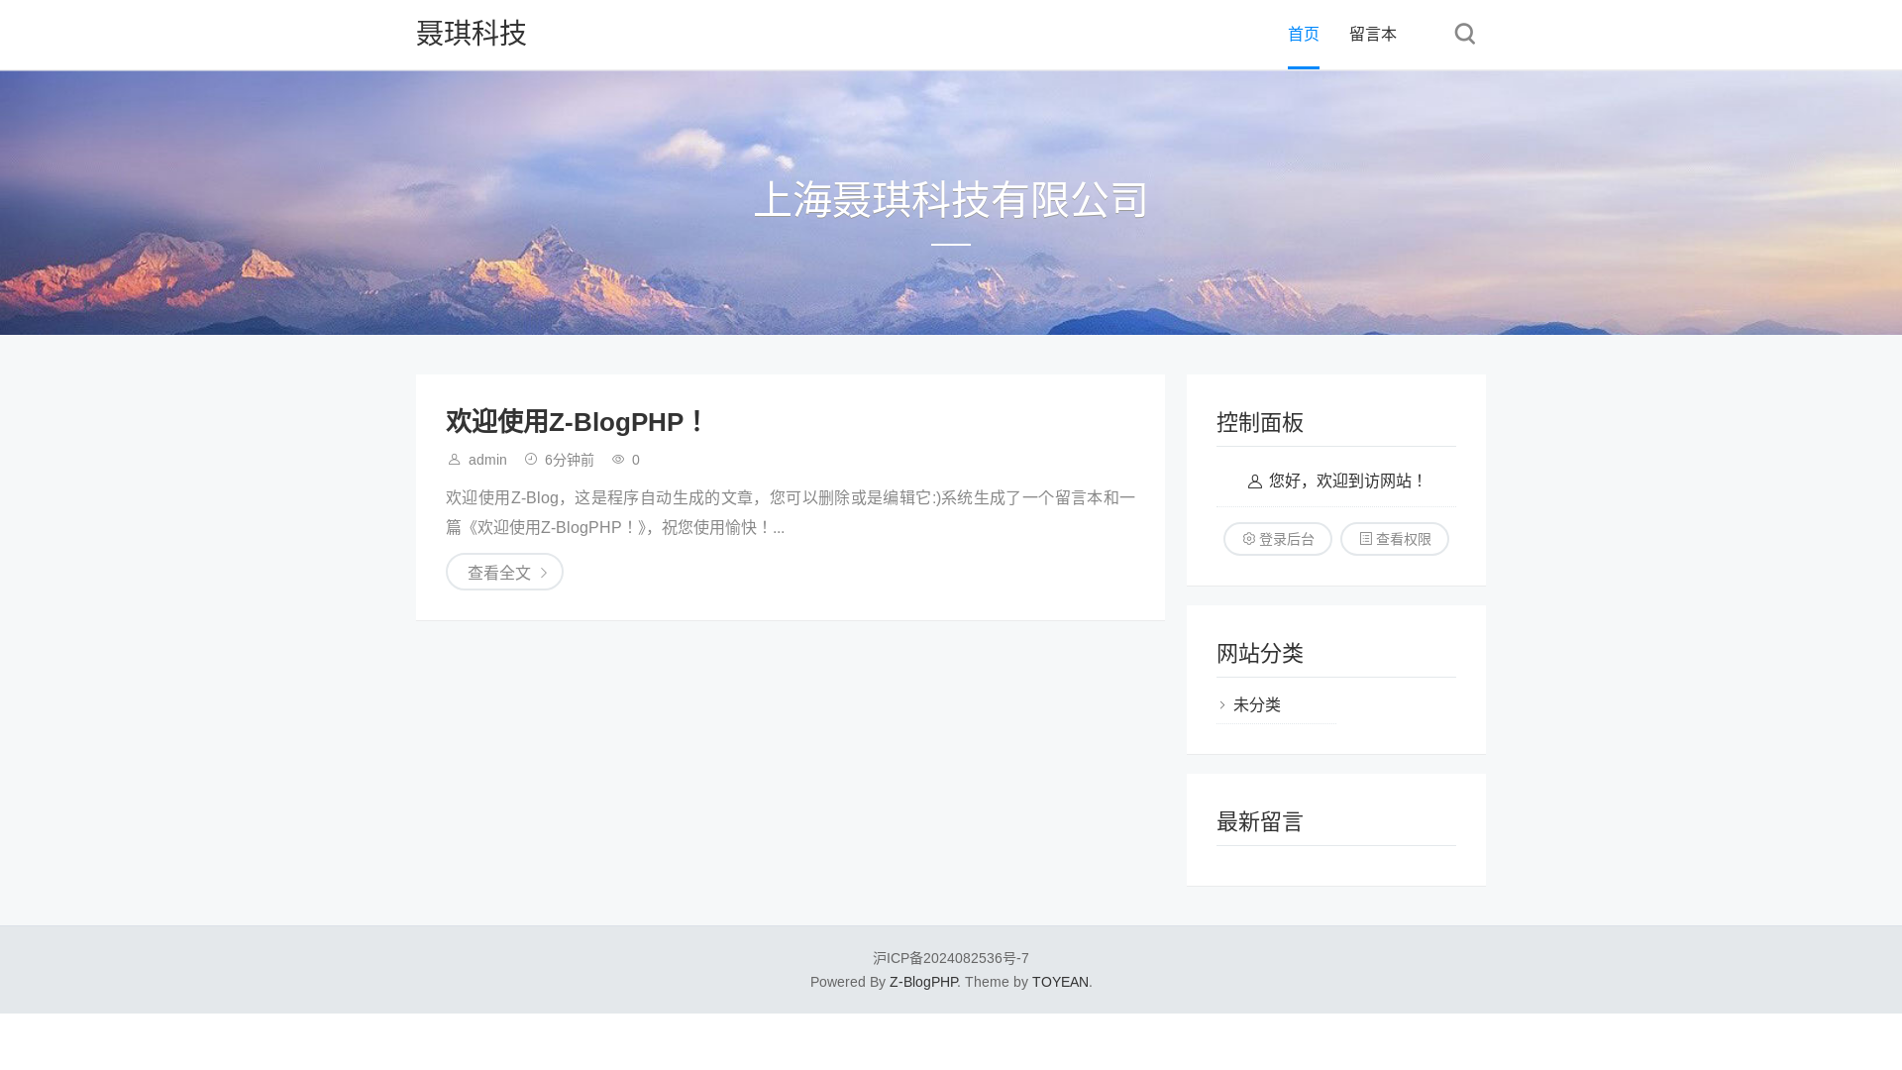Click the post excerpt text
Image resolution: width=1902 pixels, height=1070 pixels.
[x=791, y=512]
